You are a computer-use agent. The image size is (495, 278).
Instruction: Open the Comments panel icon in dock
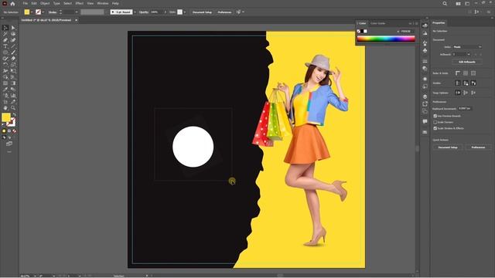click(425, 121)
